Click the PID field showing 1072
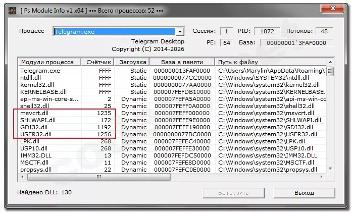 (267, 31)
